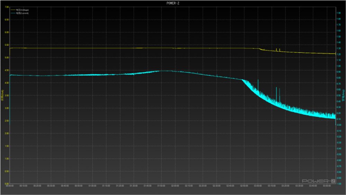Select the 01:00:00 time axis label
346x195 pixels.
pos(92,186)
